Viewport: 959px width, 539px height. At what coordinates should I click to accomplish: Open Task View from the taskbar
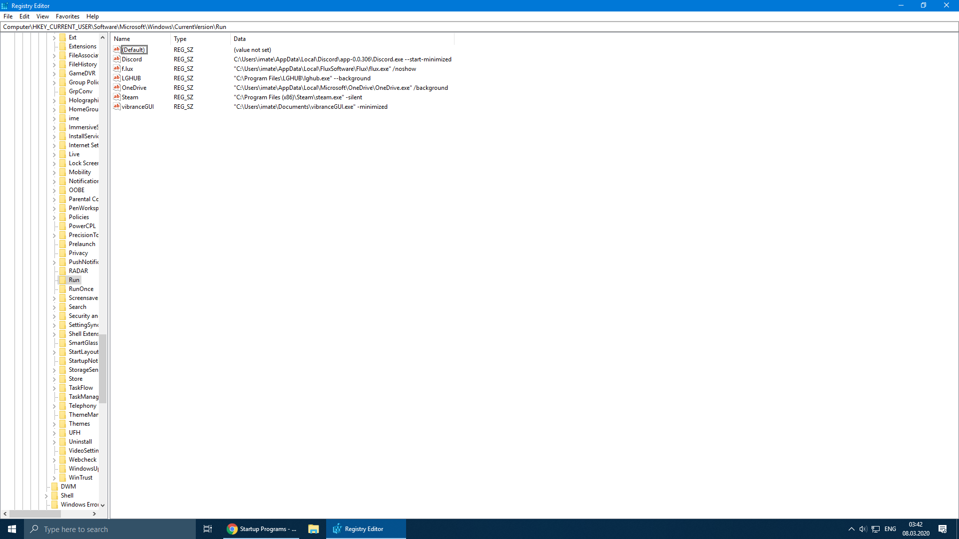click(x=208, y=529)
